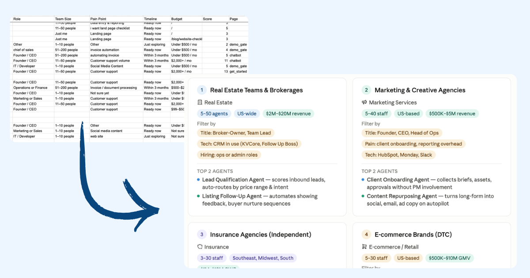Click the 5–30 staff chip
This screenshot has height=278, width=530.
tap(376, 258)
